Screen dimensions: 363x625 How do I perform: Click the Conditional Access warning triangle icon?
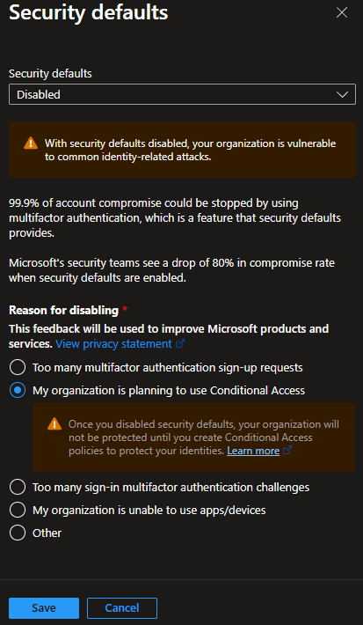click(x=54, y=423)
